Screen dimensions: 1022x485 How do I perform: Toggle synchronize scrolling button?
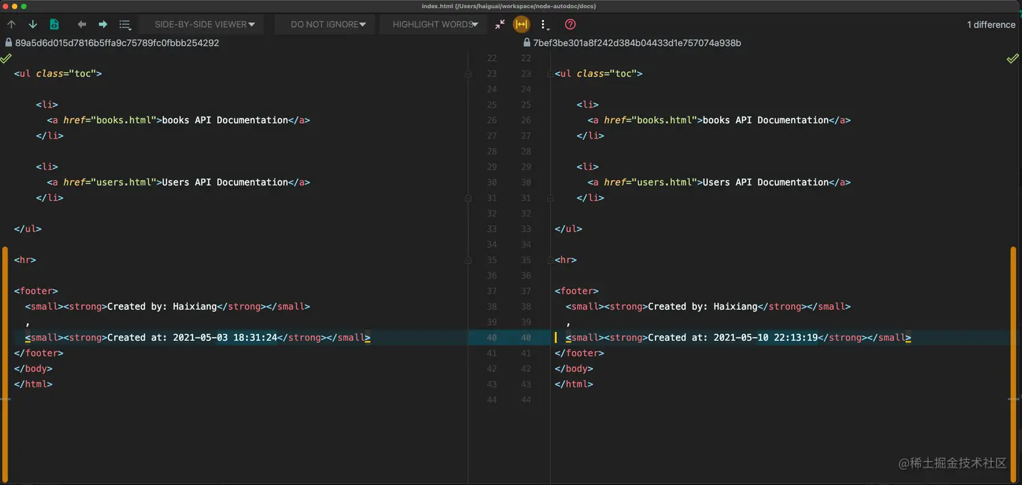[521, 24]
